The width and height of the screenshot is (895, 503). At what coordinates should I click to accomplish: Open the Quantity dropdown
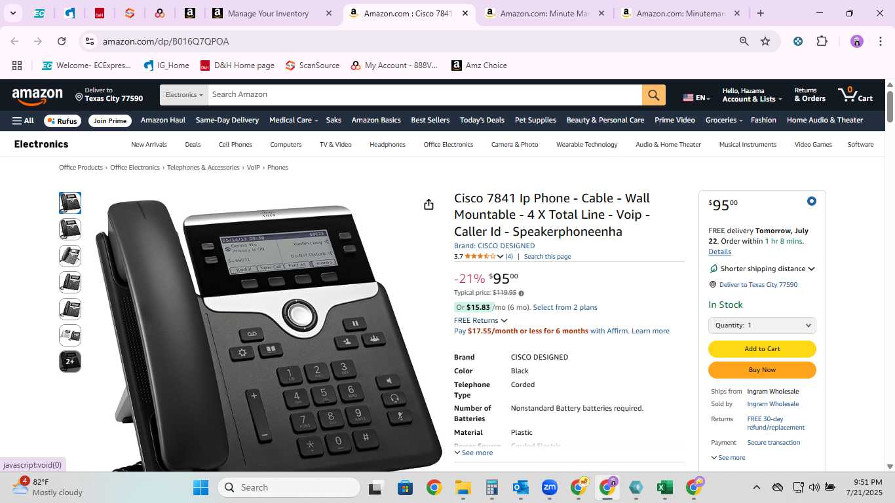(x=762, y=325)
